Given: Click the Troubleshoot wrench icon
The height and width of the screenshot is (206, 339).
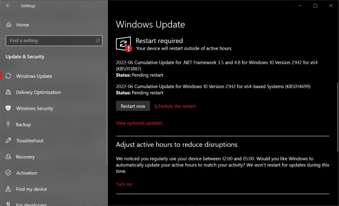Looking at the screenshot, I should pyautogui.click(x=8, y=141).
